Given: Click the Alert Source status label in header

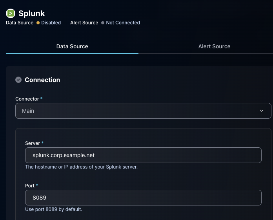Looking at the screenshot, I should click(x=84, y=23).
